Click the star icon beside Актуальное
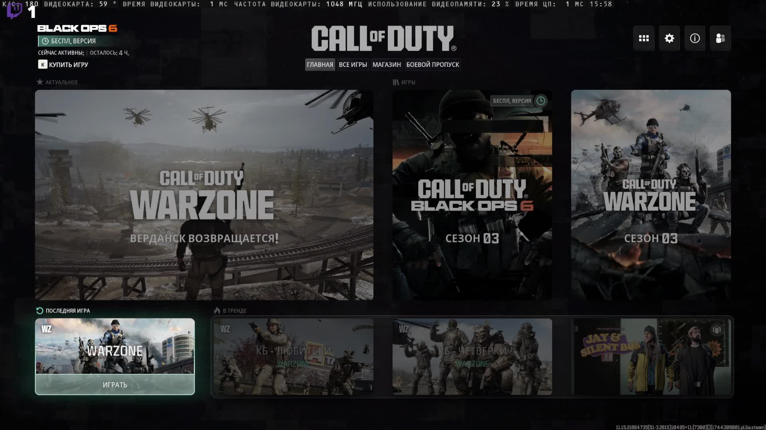The width and height of the screenshot is (766, 430). point(39,82)
